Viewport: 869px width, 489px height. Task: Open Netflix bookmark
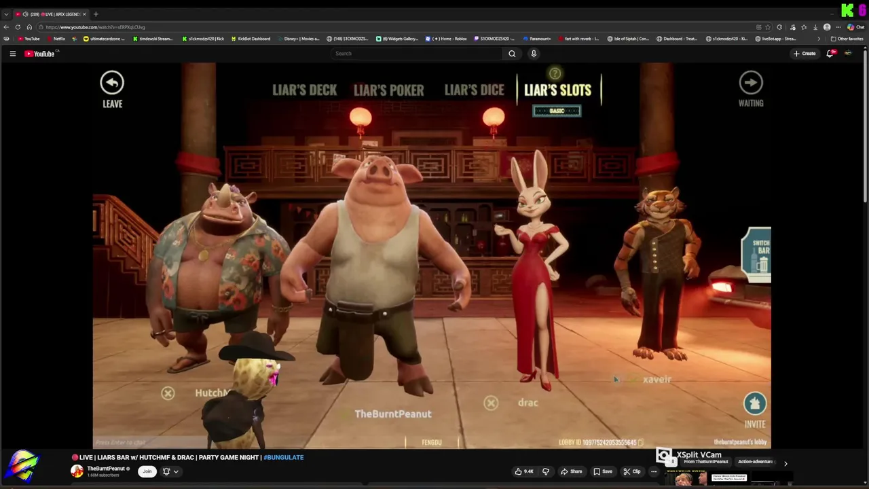[55, 39]
